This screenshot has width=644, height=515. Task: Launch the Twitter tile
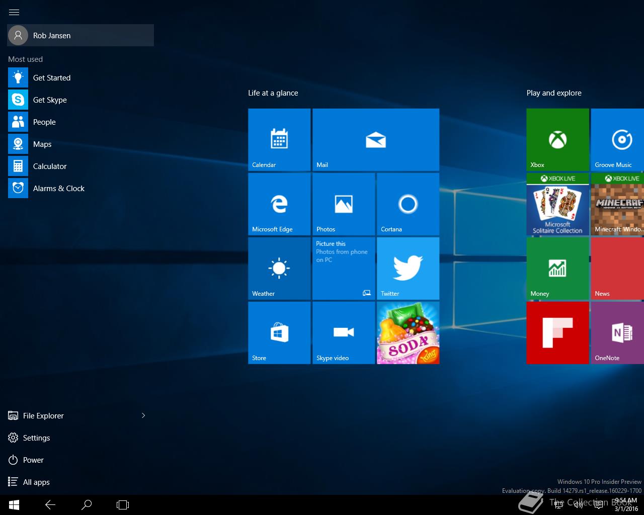pyautogui.click(x=408, y=269)
